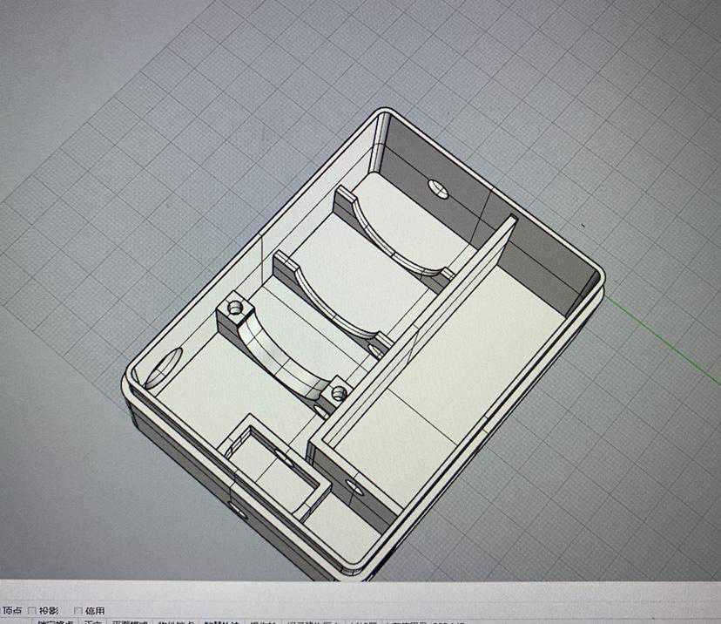The height and width of the screenshot is (624, 721).
Task: Click the right screw hole on front clamp
Action: pos(338,395)
